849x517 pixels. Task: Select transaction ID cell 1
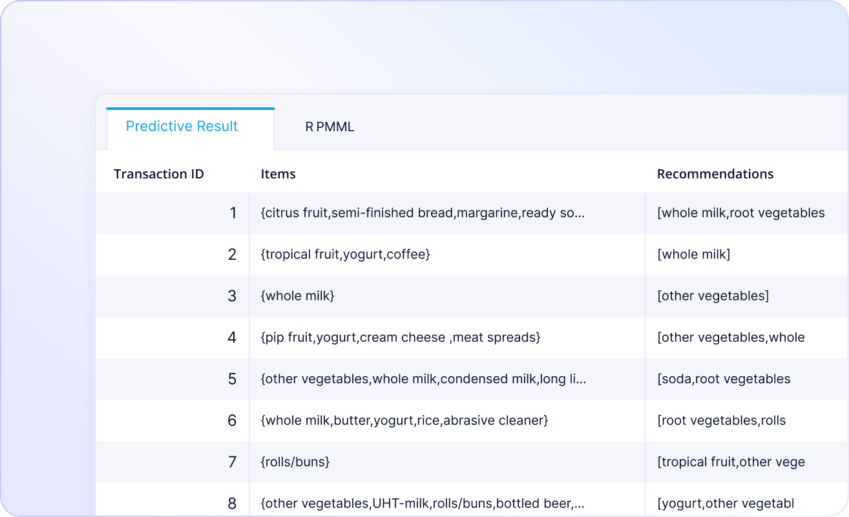173,213
